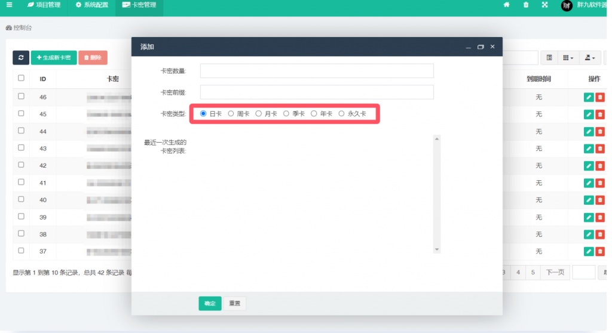
Task: Click the trash icon in the header
Action: pyautogui.click(x=526, y=5)
